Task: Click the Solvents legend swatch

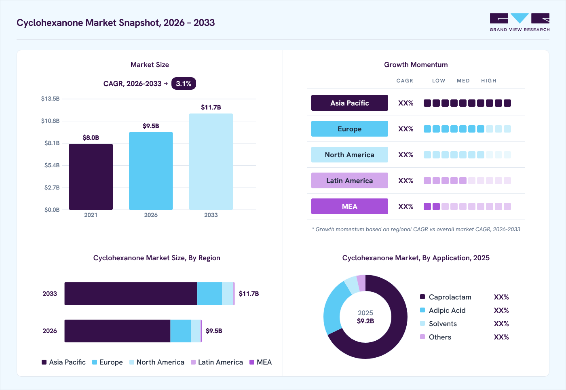Action: click(x=422, y=323)
